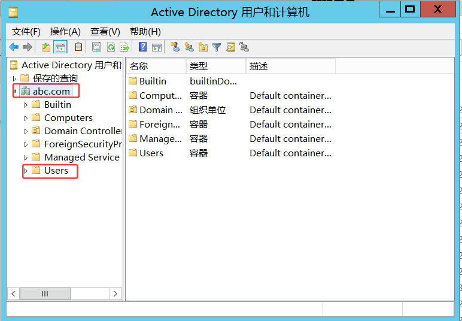Screen dimensions: 462x321
Task: Click tree pane scrollbar left arrow
Action: click(13, 293)
